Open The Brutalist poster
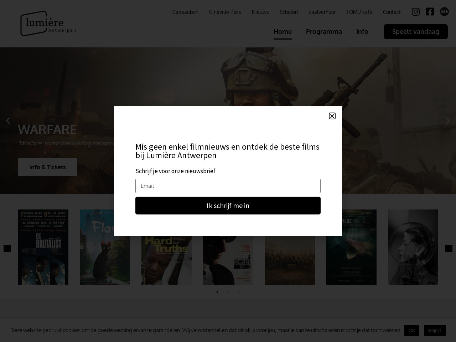Screen dimensions: 456x342 (x=43, y=247)
